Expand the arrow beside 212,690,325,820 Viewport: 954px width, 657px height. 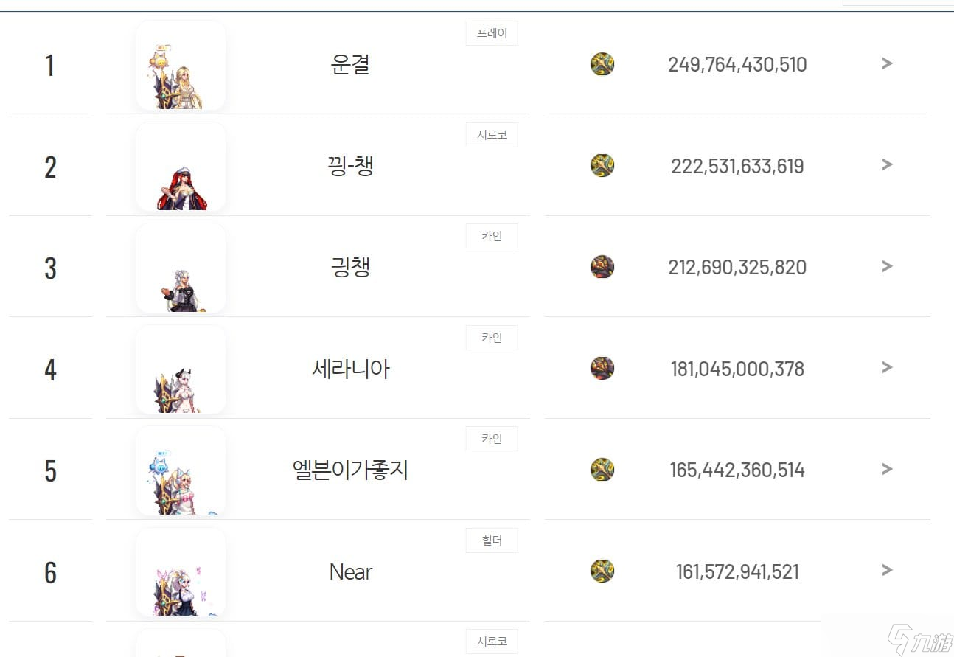pos(887,266)
